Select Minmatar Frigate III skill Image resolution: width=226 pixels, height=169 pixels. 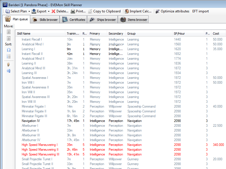(34, 116)
